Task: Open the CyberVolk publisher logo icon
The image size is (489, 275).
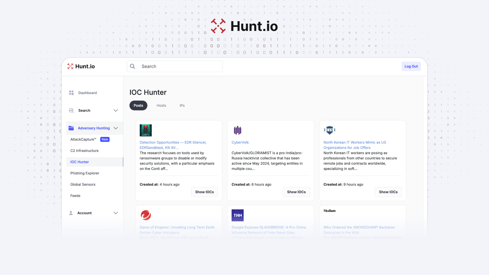Action: click(x=238, y=130)
